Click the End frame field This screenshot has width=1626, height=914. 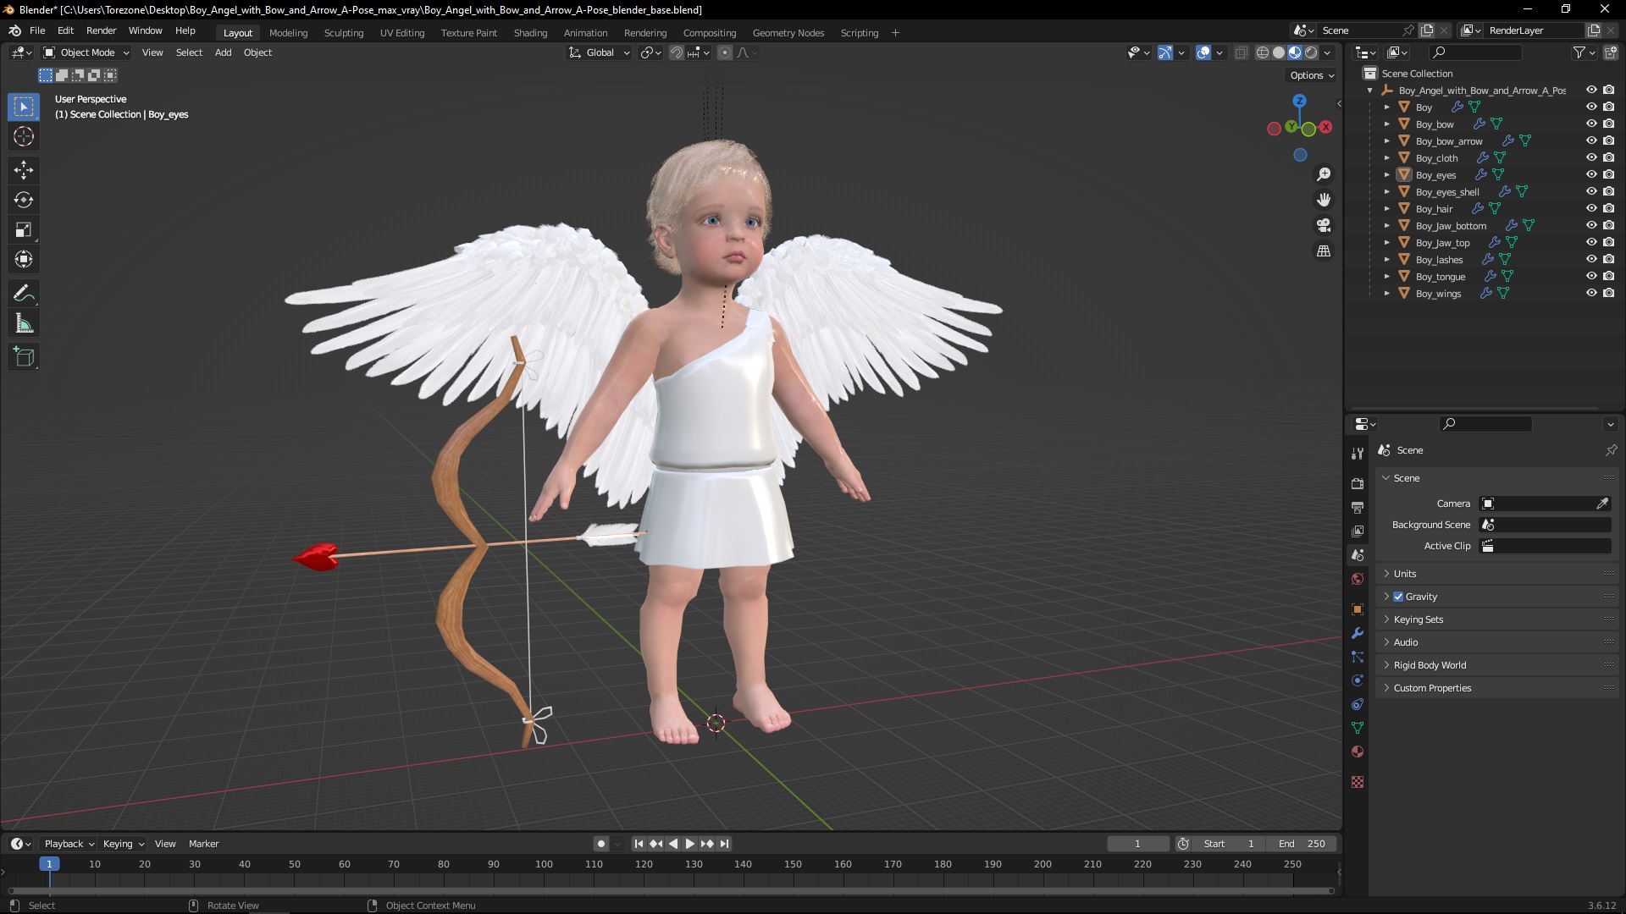pos(1302,844)
